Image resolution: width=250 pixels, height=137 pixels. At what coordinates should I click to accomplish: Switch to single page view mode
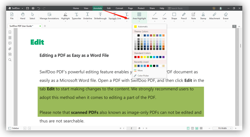[188, 128]
